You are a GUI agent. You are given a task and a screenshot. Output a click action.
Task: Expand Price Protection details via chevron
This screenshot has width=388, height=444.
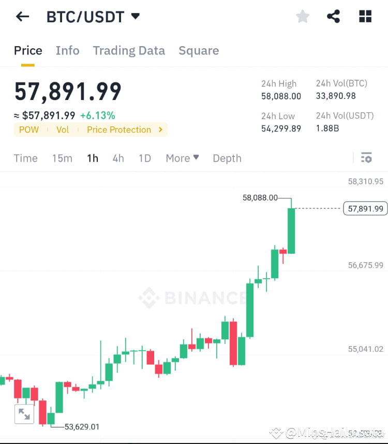coord(160,130)
